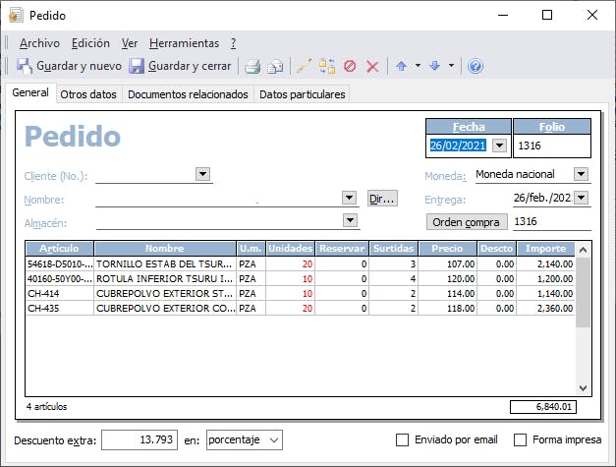Click the pencil edit icon

tap(305, 67)
